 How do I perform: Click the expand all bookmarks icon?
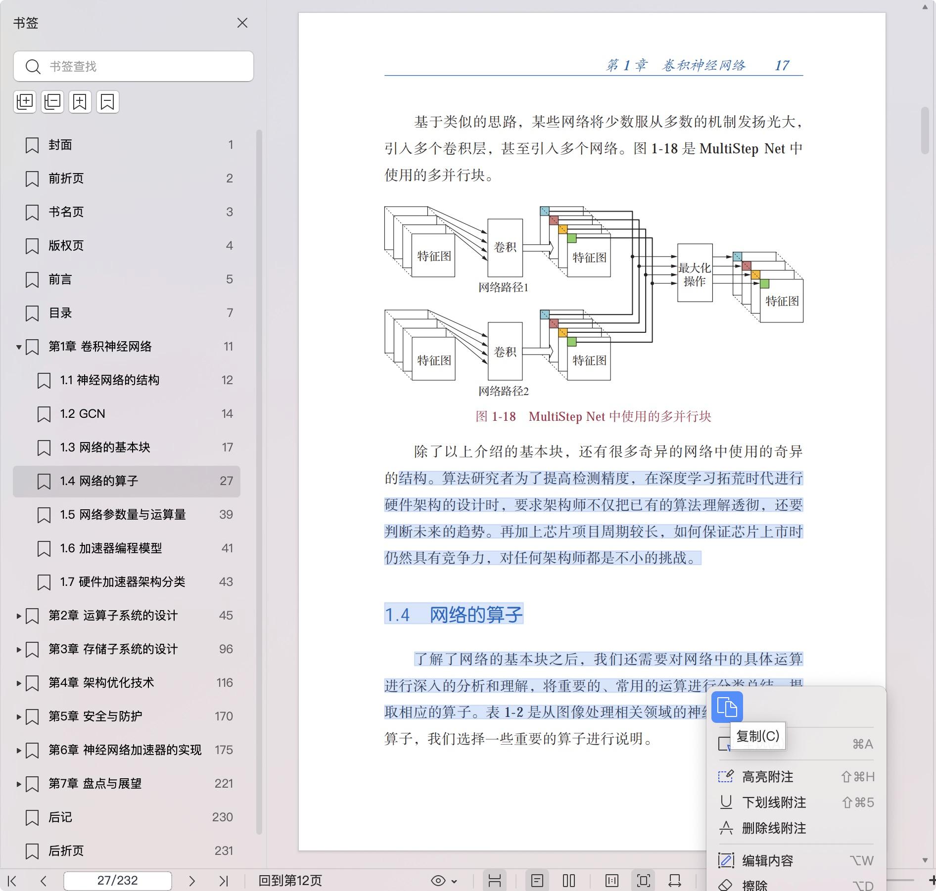point(25,102)
